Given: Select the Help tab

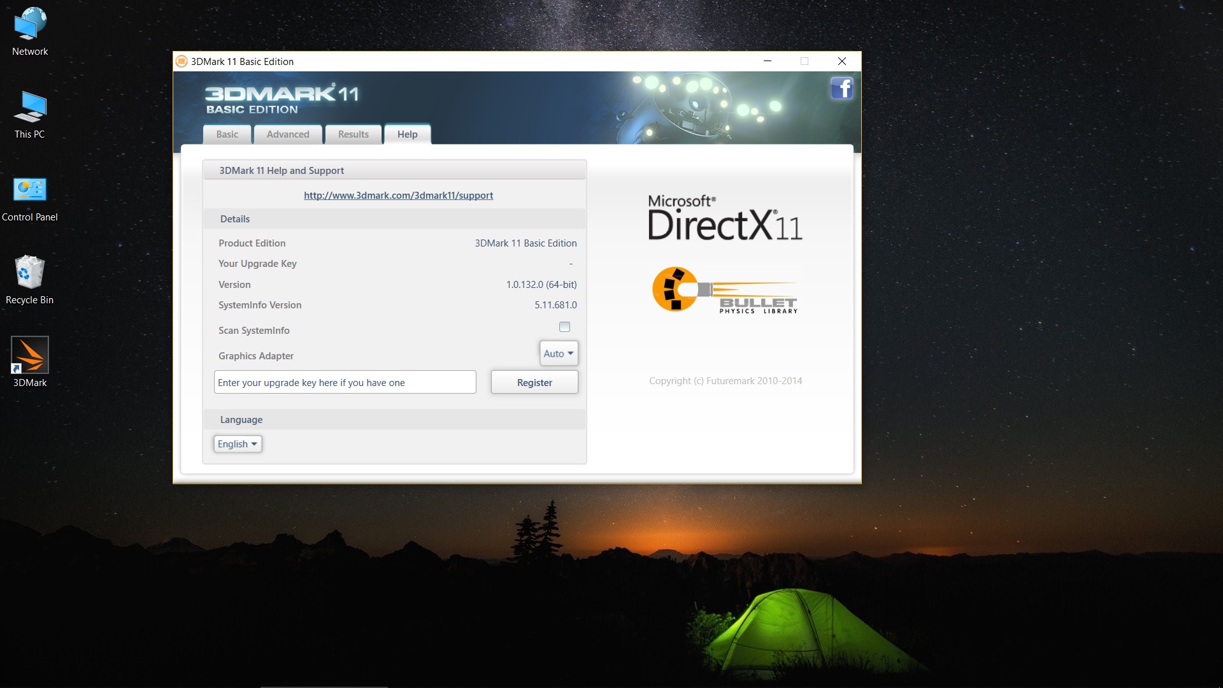Looking at the screenshot, I should point(408,134).
